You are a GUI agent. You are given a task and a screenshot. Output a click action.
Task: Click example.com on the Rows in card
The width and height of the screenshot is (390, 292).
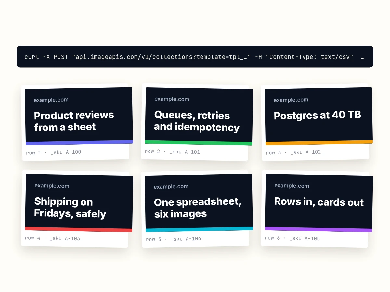pos(292,186)
